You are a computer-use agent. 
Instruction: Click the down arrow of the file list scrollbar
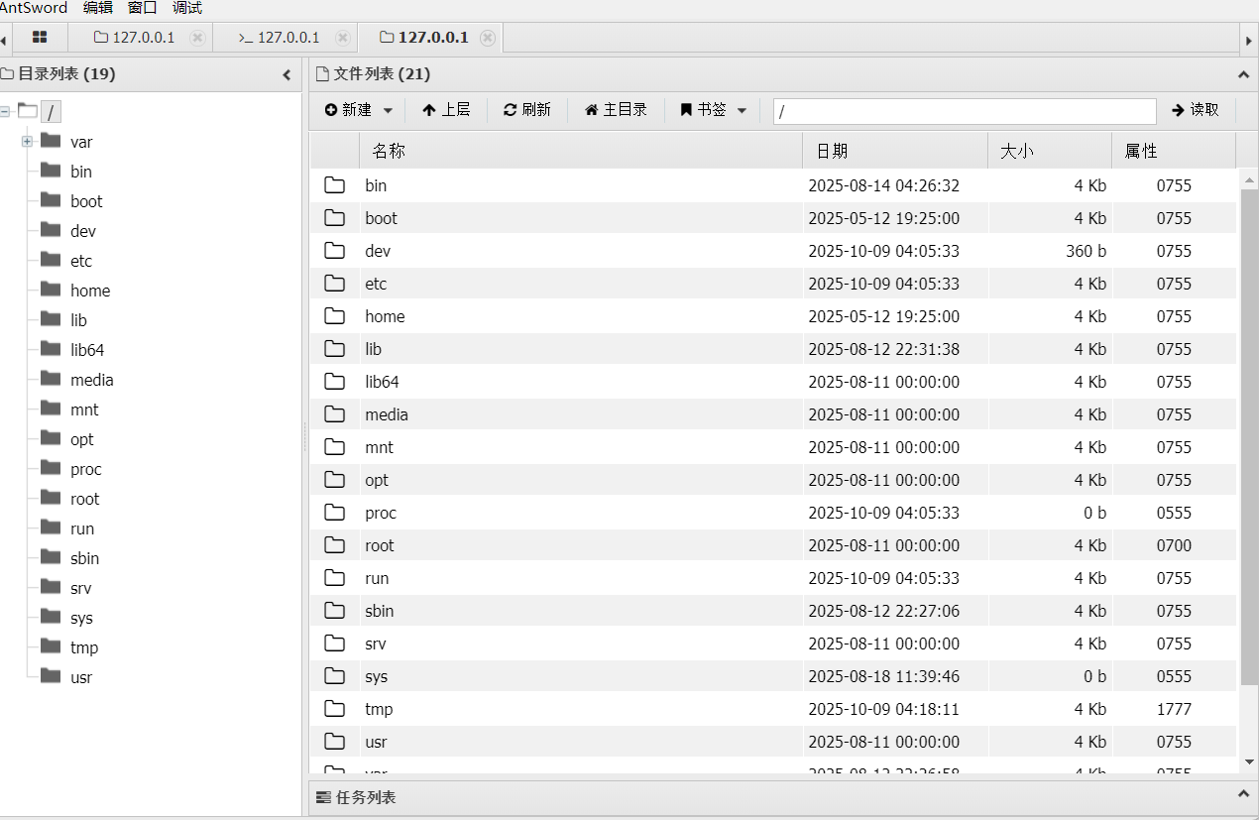tap(1249, 763)
